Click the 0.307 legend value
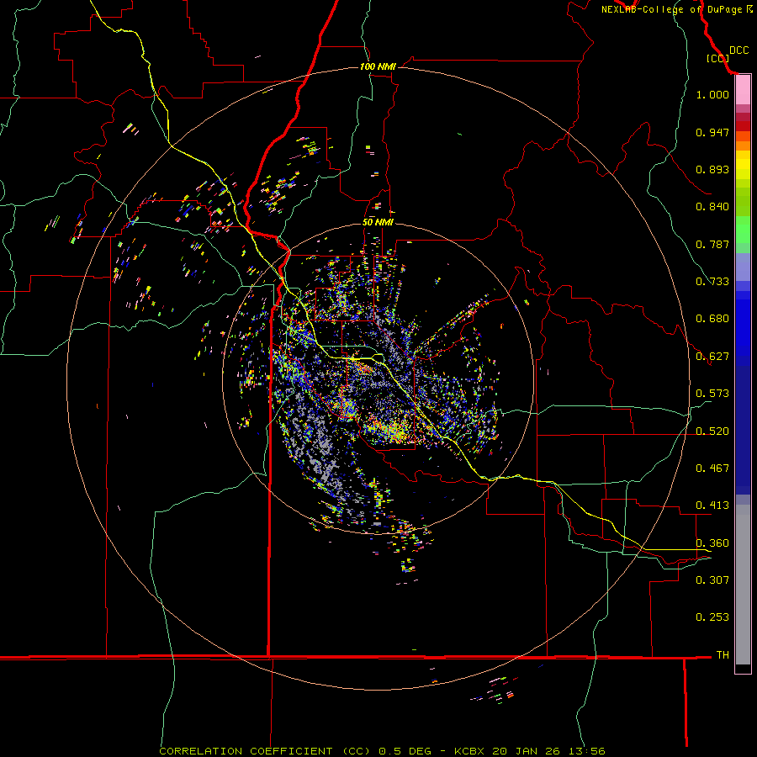 712,580
